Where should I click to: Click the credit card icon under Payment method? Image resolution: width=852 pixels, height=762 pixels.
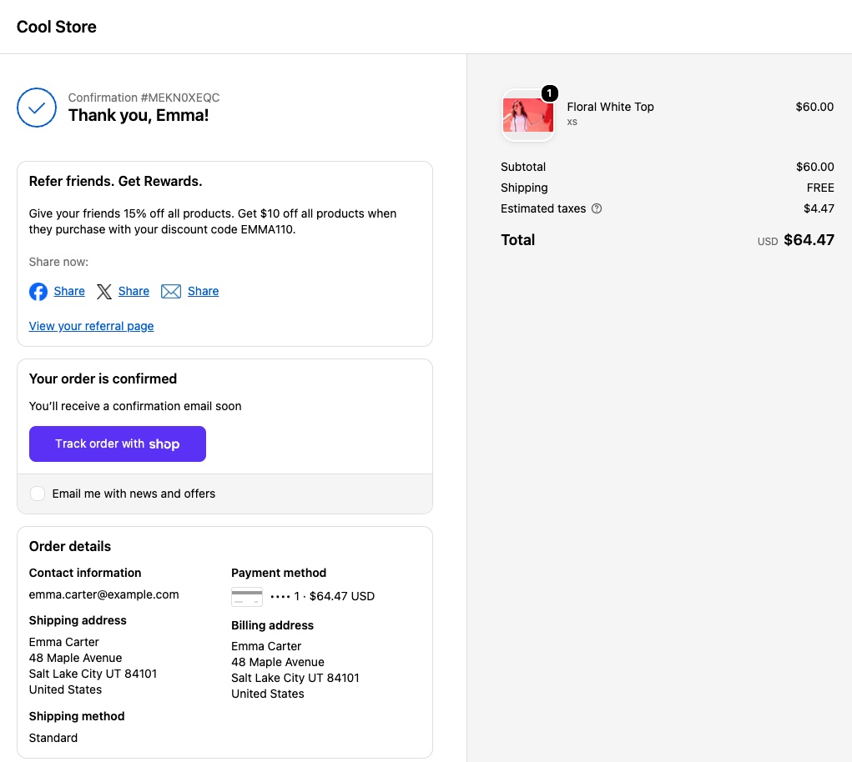tap(247, 596)
